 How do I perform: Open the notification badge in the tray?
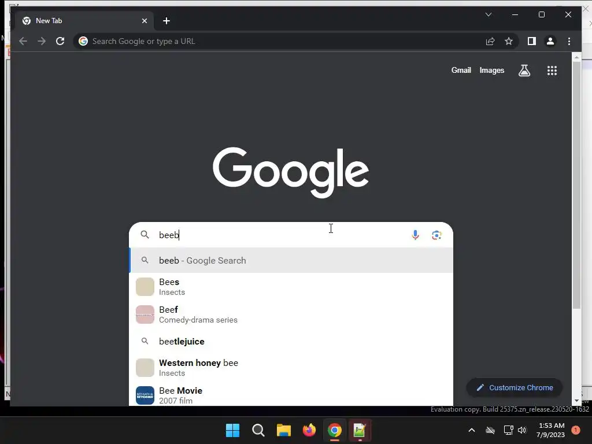[576, 430]
